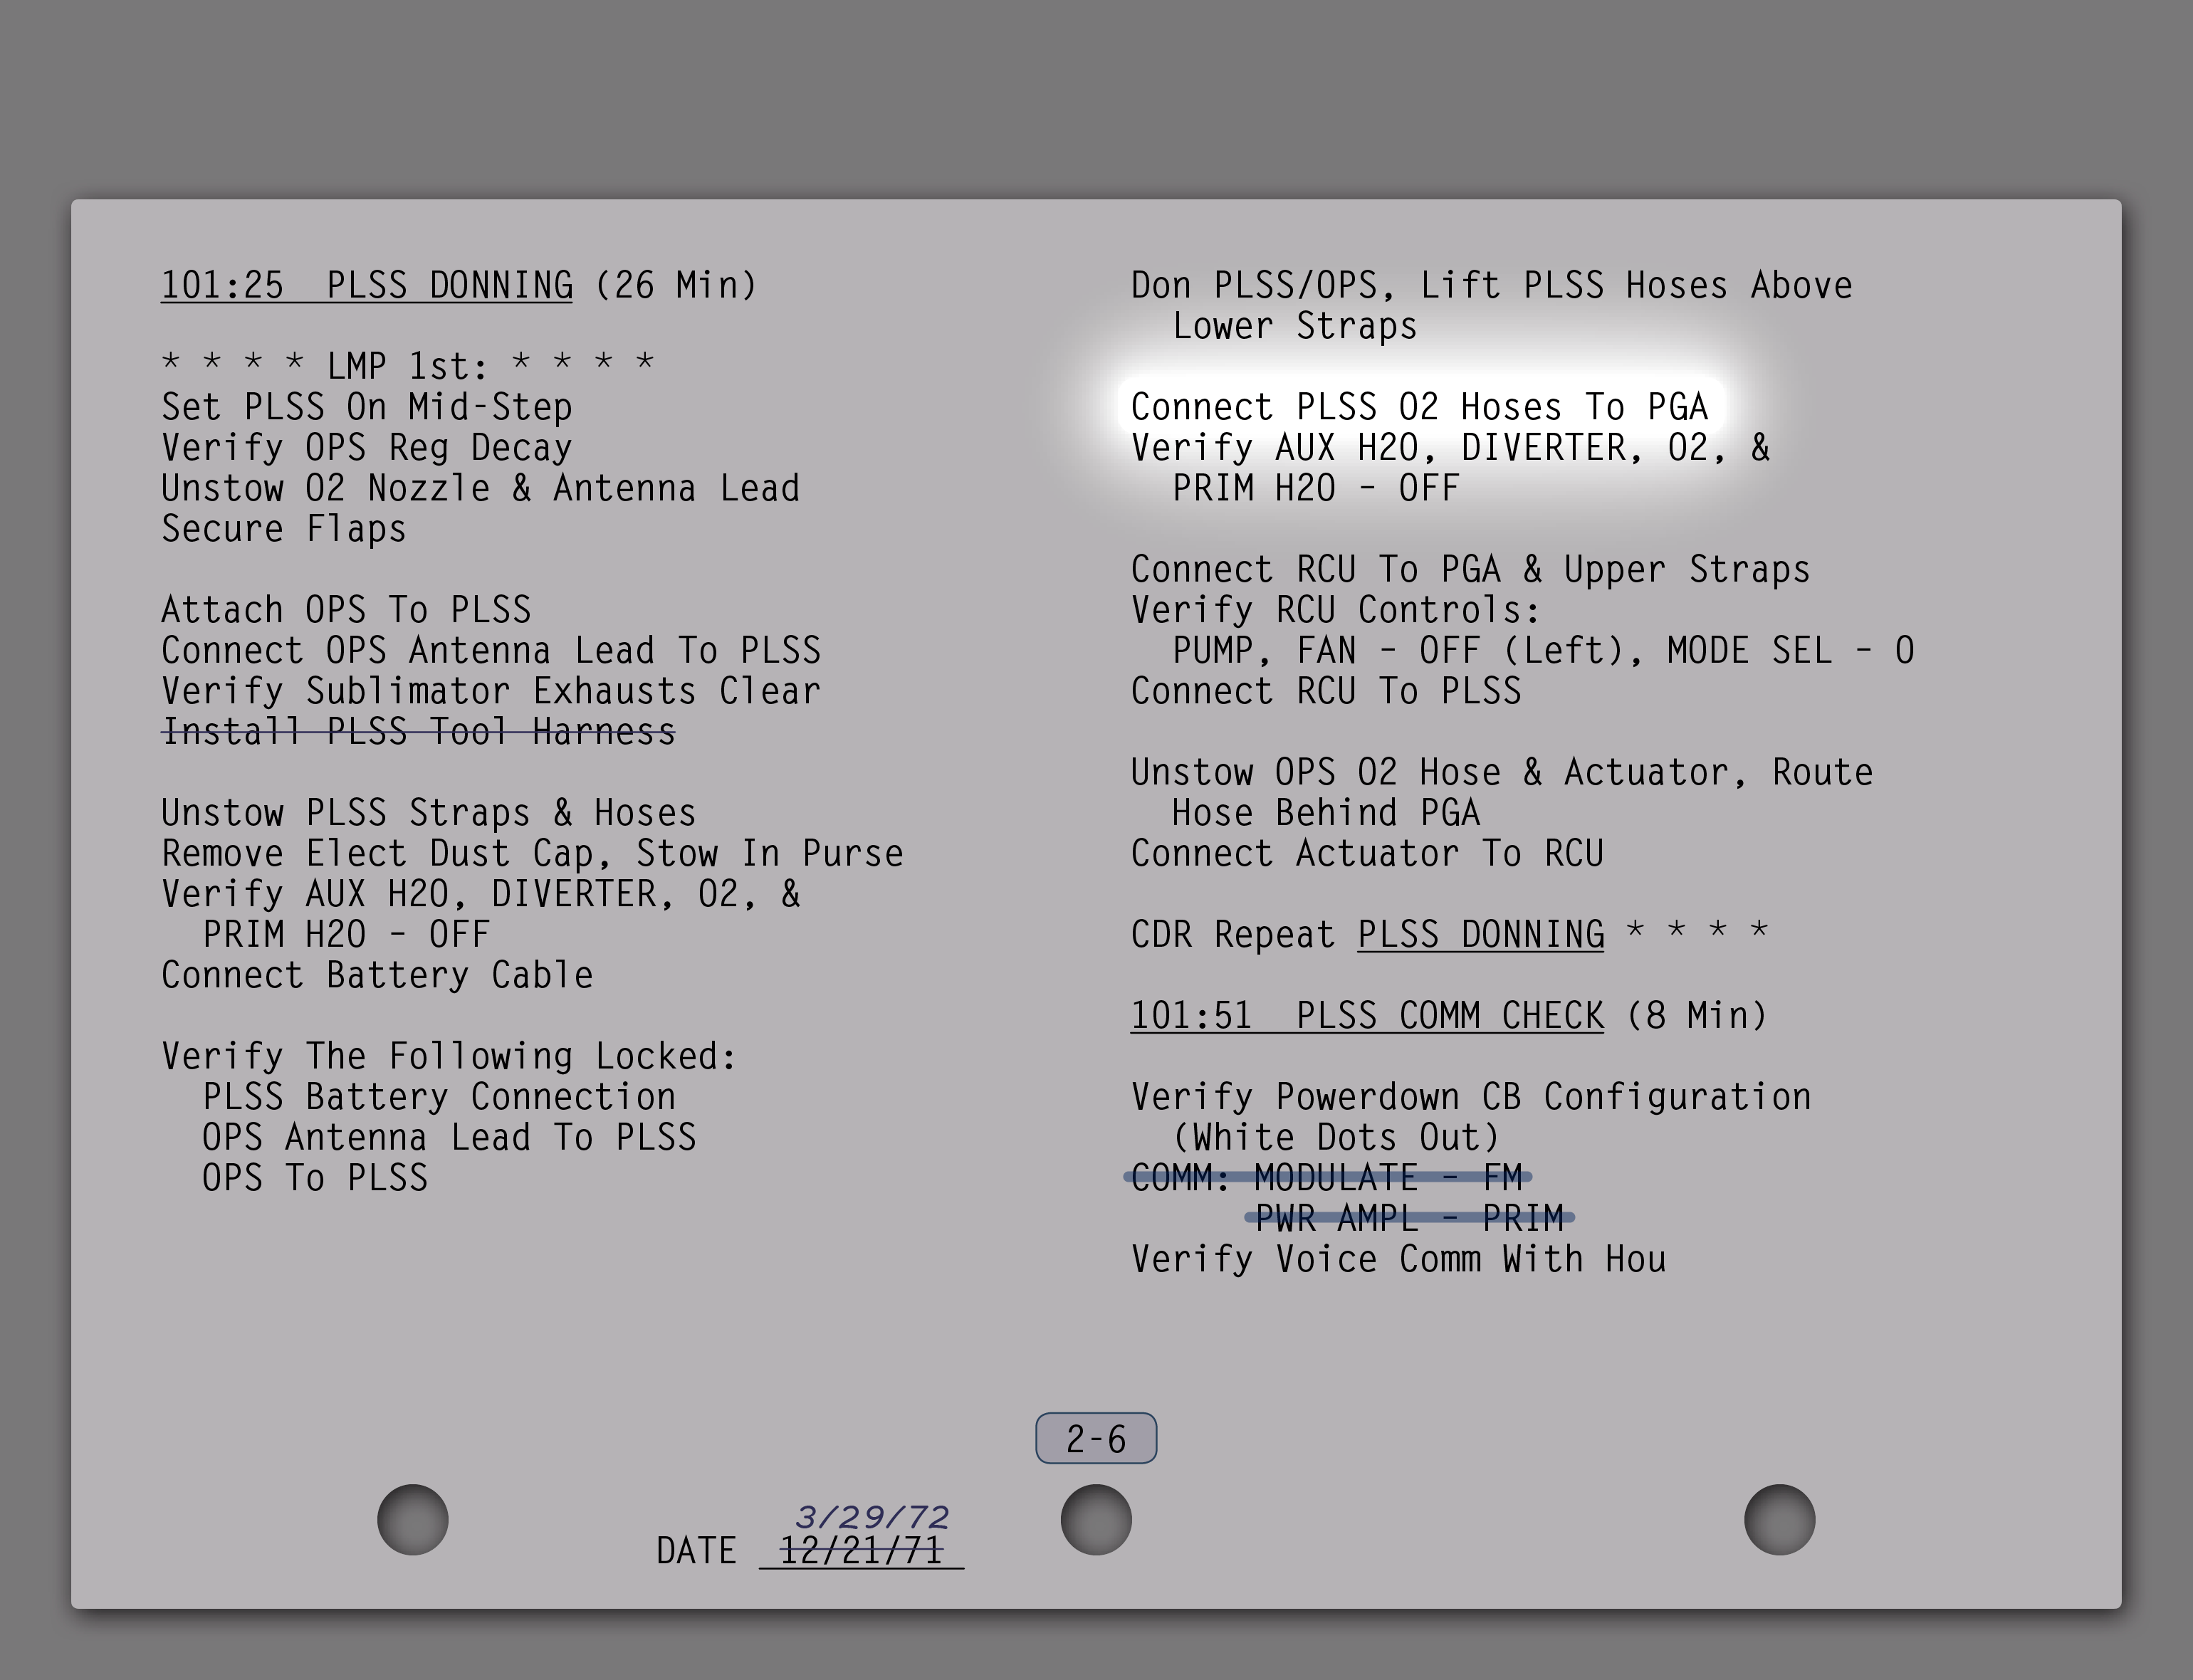
Task: Click the Connect Battery Cable step
Action: [x=377, y=975]
